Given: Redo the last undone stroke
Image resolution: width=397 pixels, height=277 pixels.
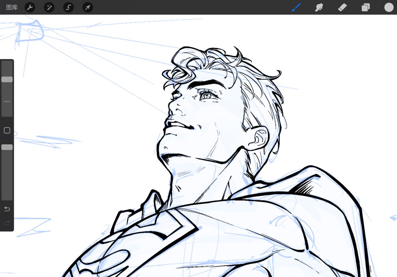Looking at the screenshot, I should click(x=7, y=223).
